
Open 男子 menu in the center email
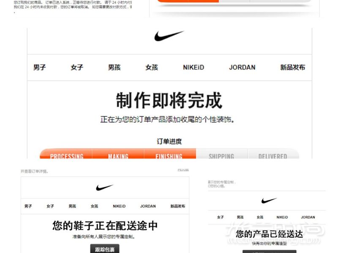tap(39, 67)
